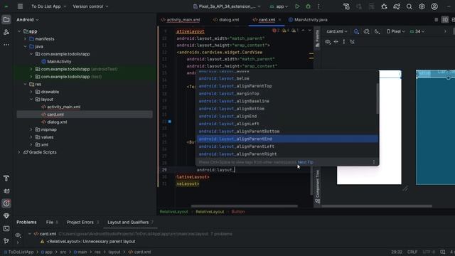The image size is (455, 256).
Task: Toggle night mode moon icon
Action: 377,31
